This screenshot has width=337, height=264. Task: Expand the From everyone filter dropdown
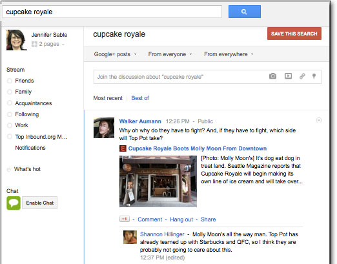tap(170, 54)
